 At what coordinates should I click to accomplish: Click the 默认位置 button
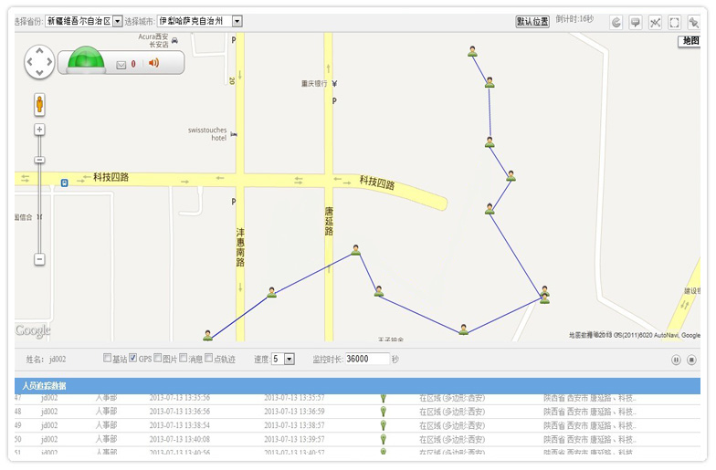(532, 21)
